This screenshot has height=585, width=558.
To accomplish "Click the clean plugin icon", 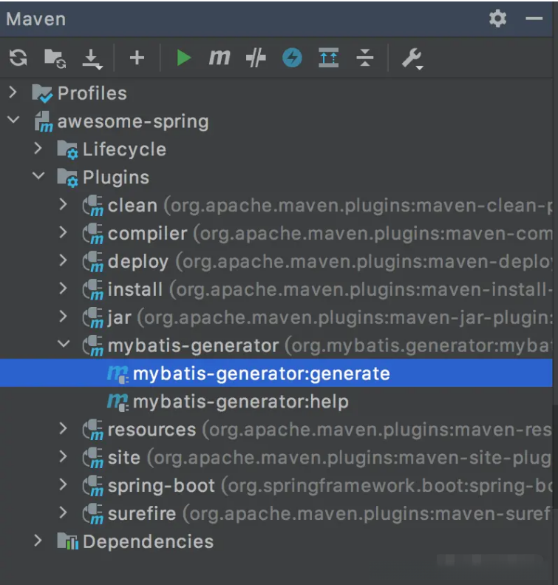I will click(93, 206).
